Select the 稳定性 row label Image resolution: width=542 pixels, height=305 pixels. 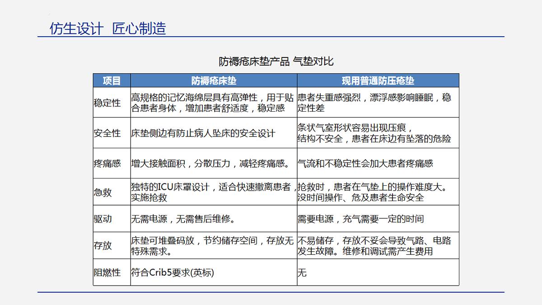pyautogui.click(x=107, y=103)
